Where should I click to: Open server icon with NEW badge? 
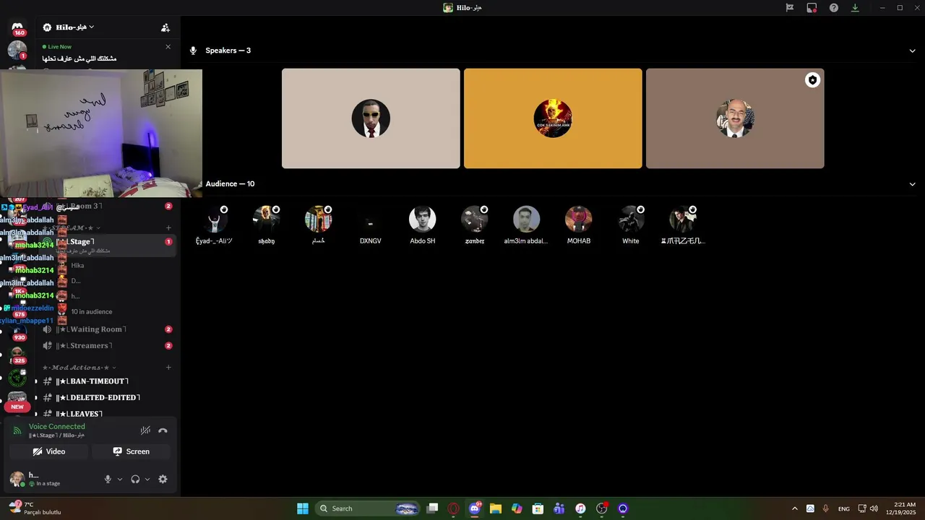coord(17,400)
